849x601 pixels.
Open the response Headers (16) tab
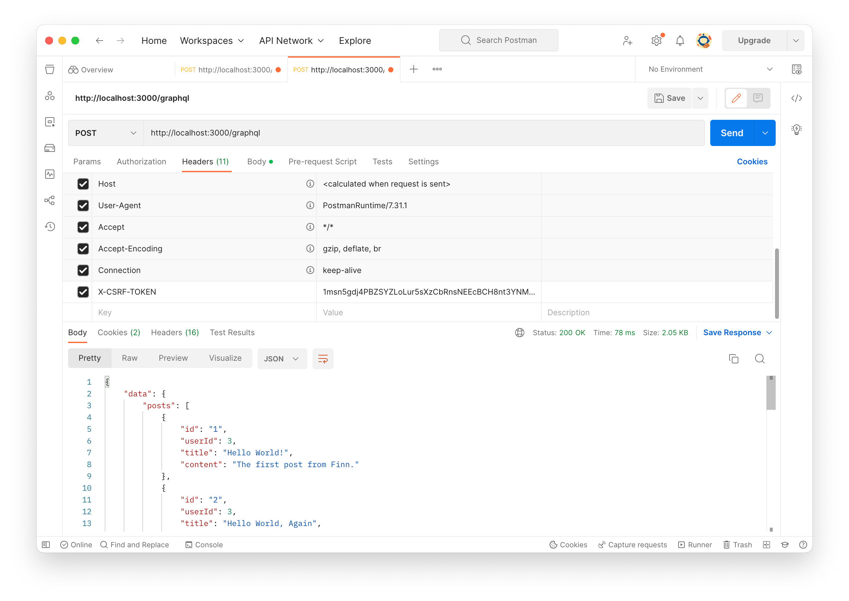coord(174,332)
